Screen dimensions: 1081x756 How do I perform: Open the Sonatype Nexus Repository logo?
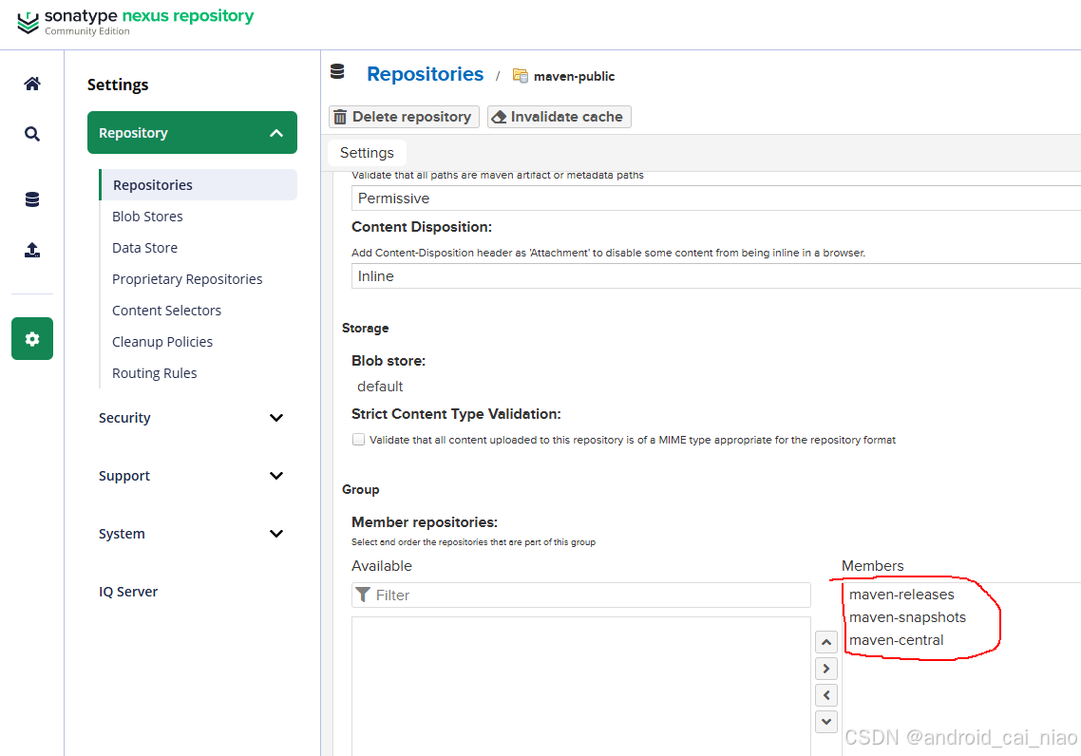pos(135,21)
